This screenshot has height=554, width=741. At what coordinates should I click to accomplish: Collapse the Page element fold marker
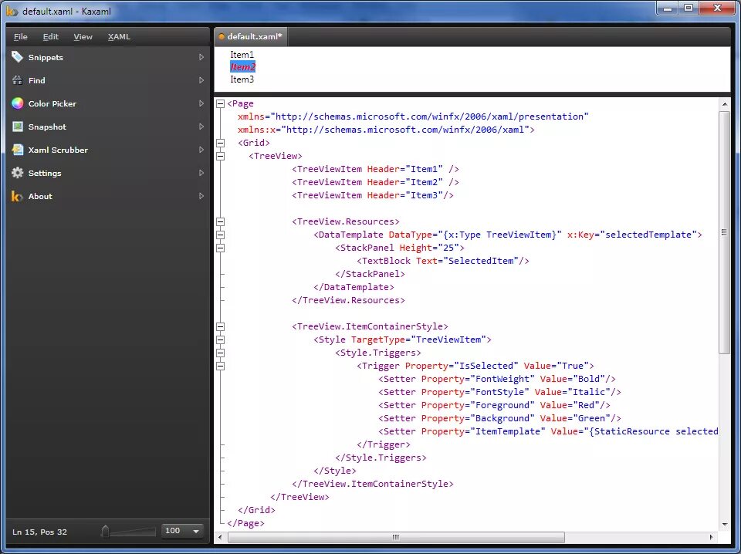point(220,104)
